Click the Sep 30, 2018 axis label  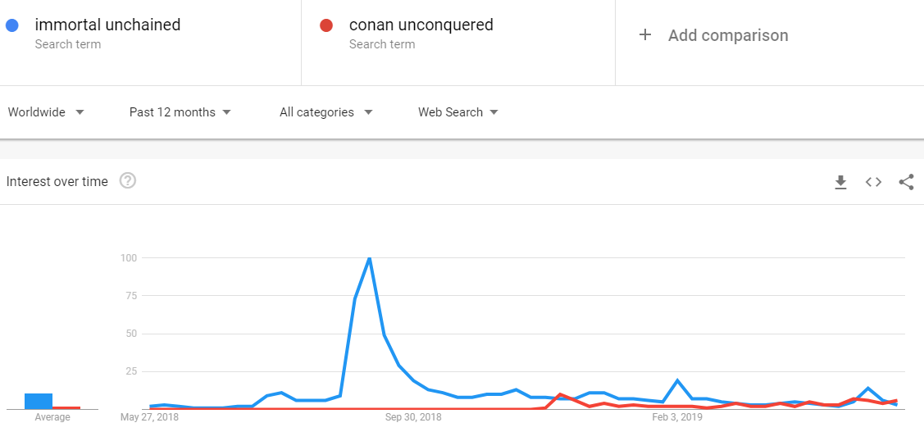tap(413, 417)
